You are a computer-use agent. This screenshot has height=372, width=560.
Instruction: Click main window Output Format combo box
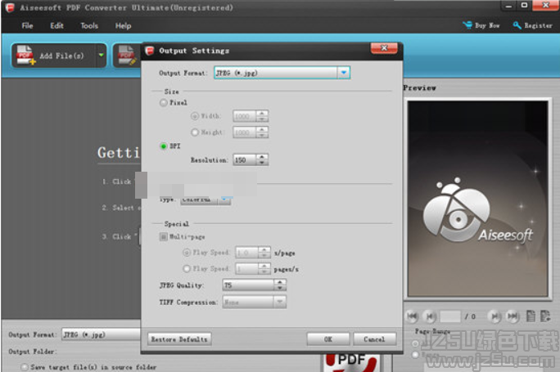pyautogui.click(x=102, y=334)
